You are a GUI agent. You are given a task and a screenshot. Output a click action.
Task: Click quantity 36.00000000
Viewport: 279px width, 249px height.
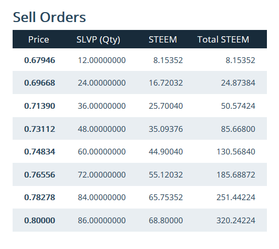[102, 106]
